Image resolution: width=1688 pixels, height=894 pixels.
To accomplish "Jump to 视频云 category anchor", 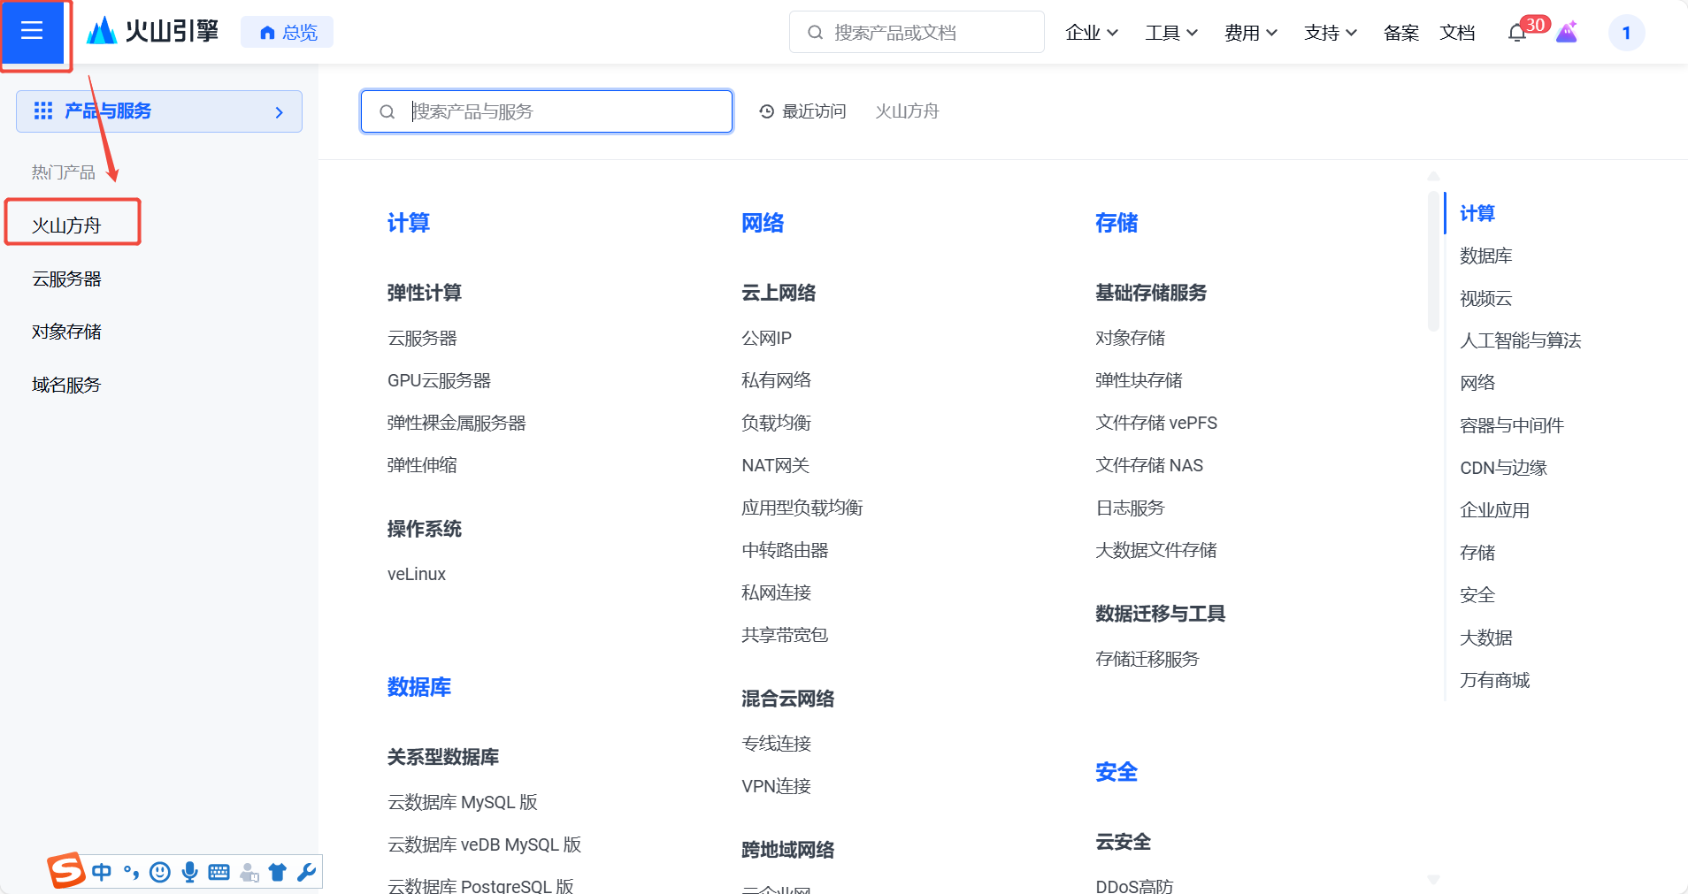I will tap(1486, 298).
